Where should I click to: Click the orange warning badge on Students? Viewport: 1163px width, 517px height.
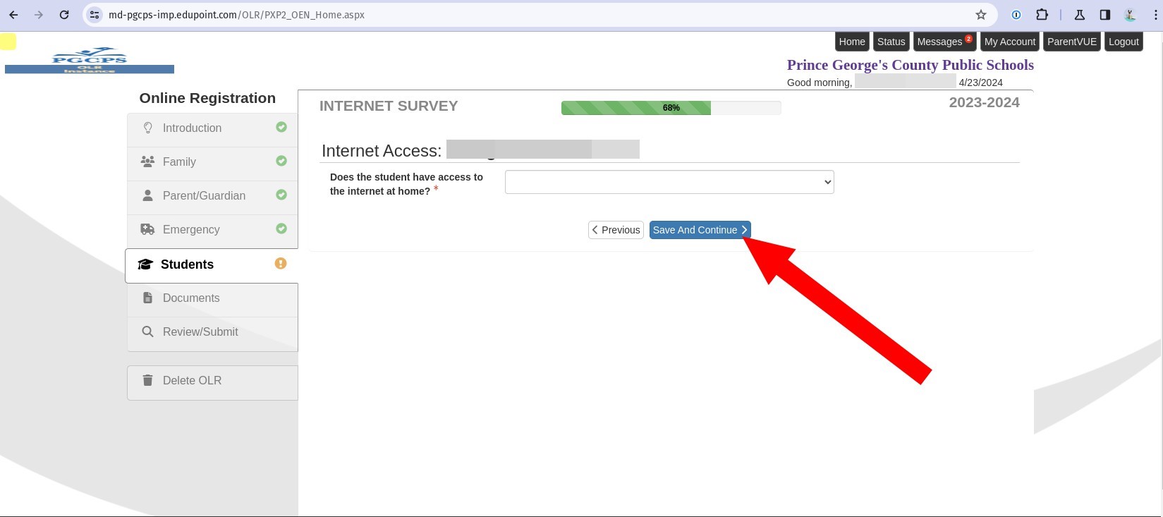[x=281, y=263]
